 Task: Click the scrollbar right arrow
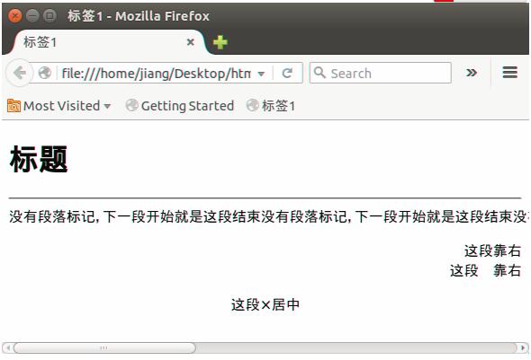[523, 347]
